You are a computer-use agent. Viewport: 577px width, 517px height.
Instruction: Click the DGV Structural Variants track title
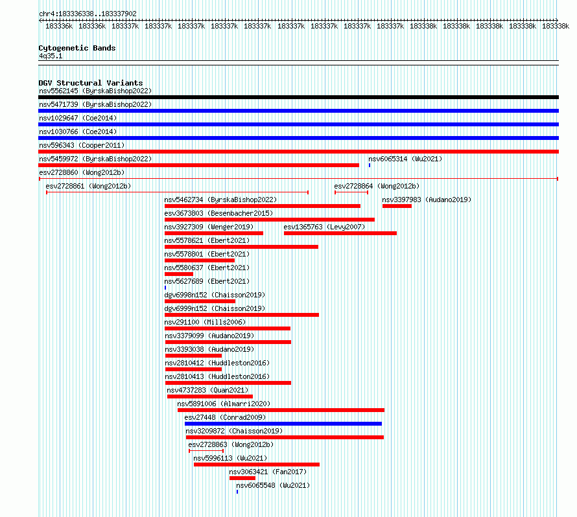coord(91,83)
